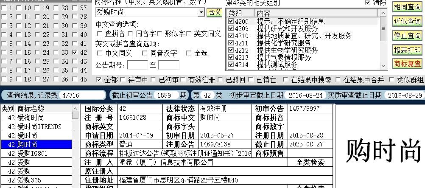425x188 pixels.
Task: Uncheck group 4200 in the class list
Action: point(231,21)
